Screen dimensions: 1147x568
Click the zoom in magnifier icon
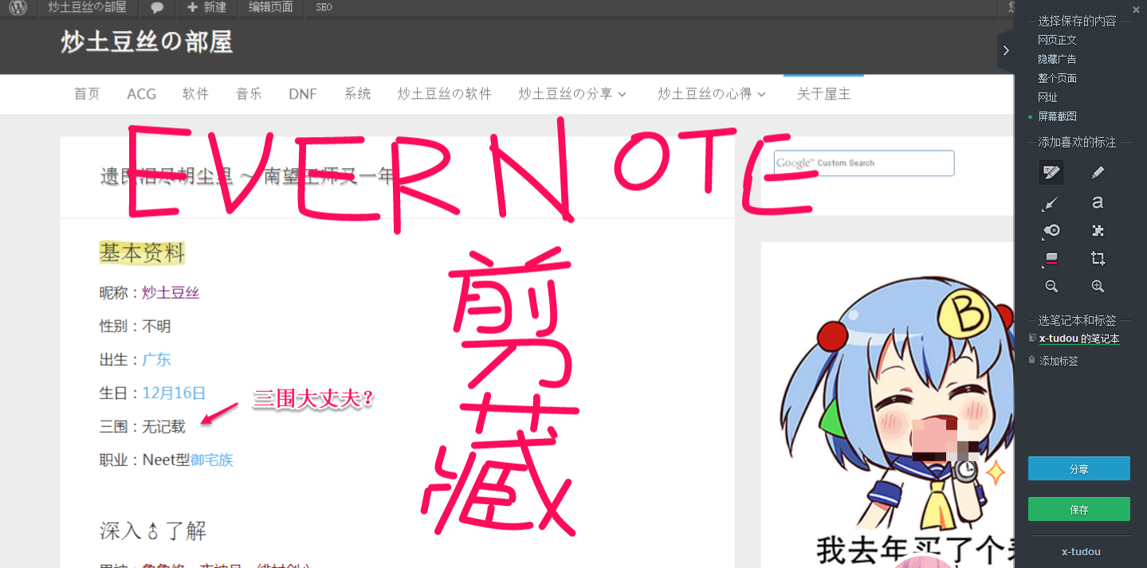pyautogui.click(x=1098, y=286)
